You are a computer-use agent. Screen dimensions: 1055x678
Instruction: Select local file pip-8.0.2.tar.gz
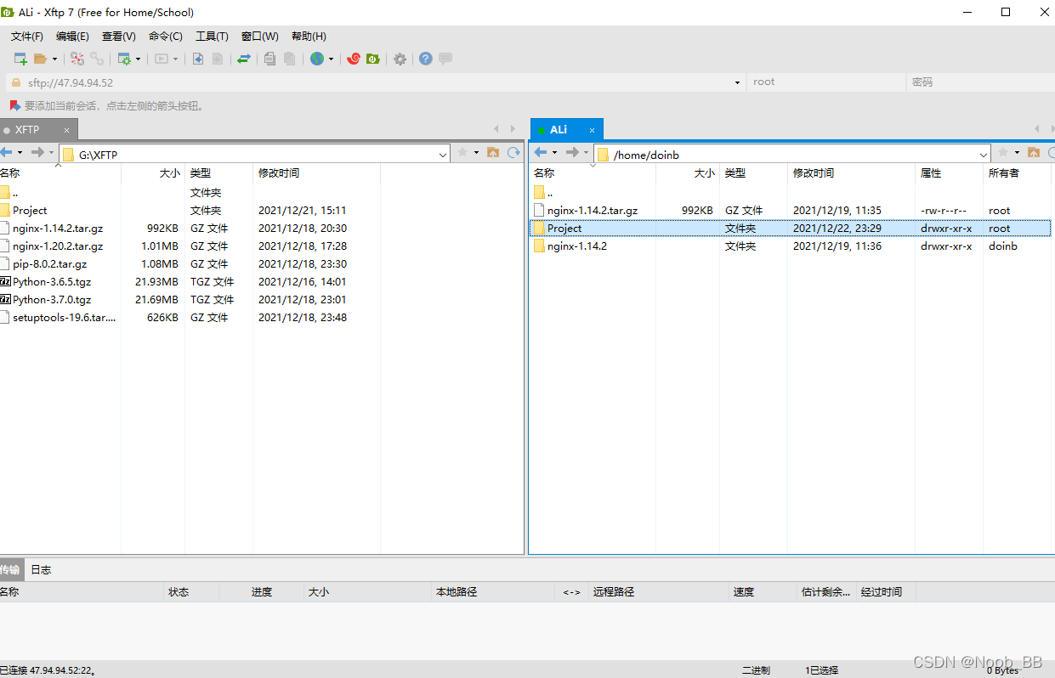[49, 264]
